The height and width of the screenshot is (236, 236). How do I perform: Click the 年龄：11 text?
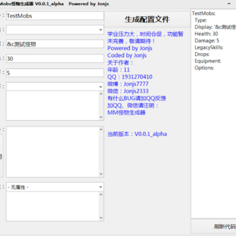[x=119, y=69]
